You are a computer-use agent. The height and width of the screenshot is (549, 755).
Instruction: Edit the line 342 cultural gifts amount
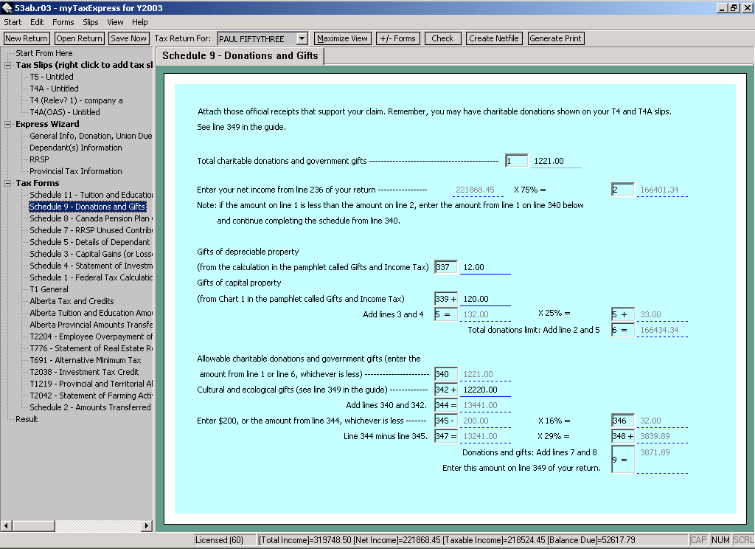484,390
